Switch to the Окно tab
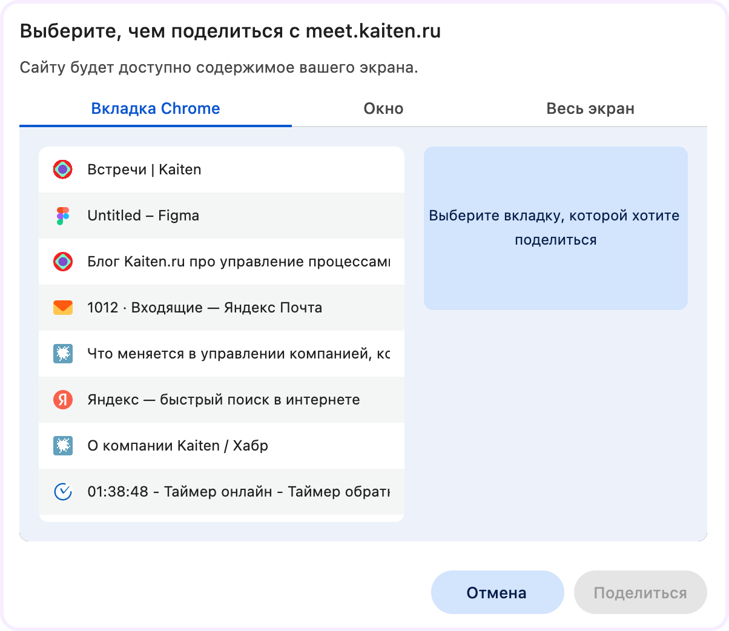Image resolution: width=729 pixels, height=631 pixels. (x=383, y=109)
